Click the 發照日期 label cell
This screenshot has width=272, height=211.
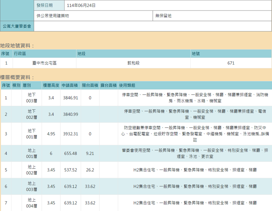[x=49, y=5]
